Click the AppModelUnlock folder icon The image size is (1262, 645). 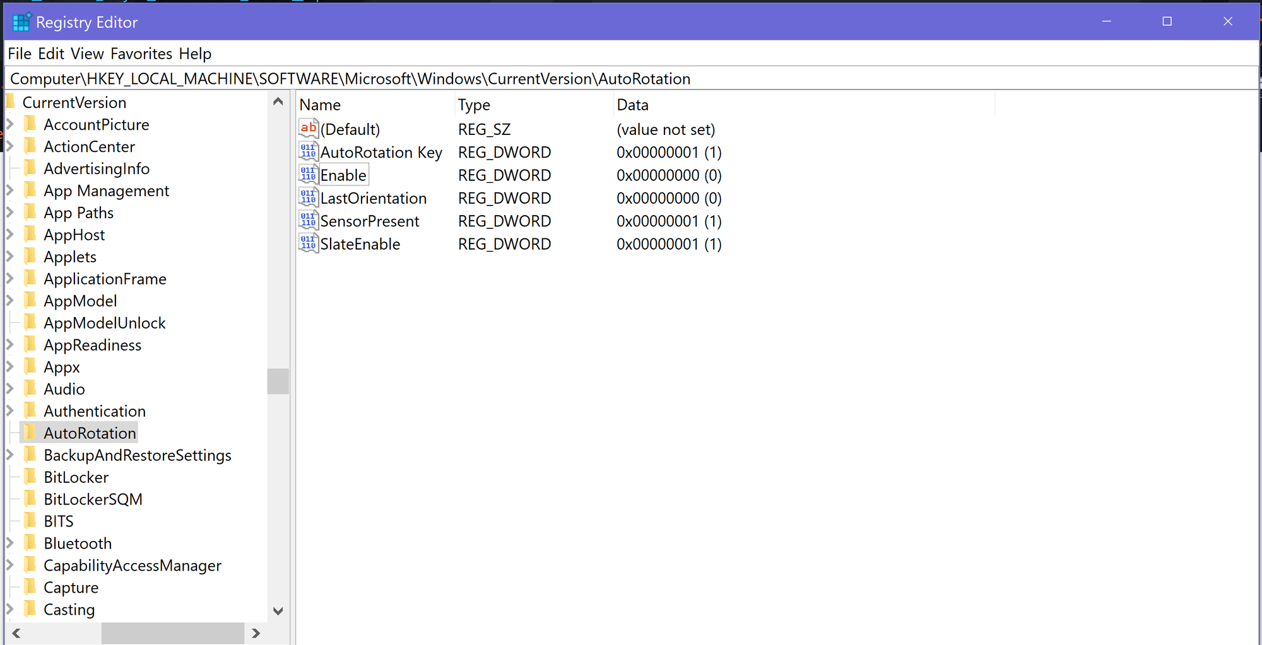[30, 322]
